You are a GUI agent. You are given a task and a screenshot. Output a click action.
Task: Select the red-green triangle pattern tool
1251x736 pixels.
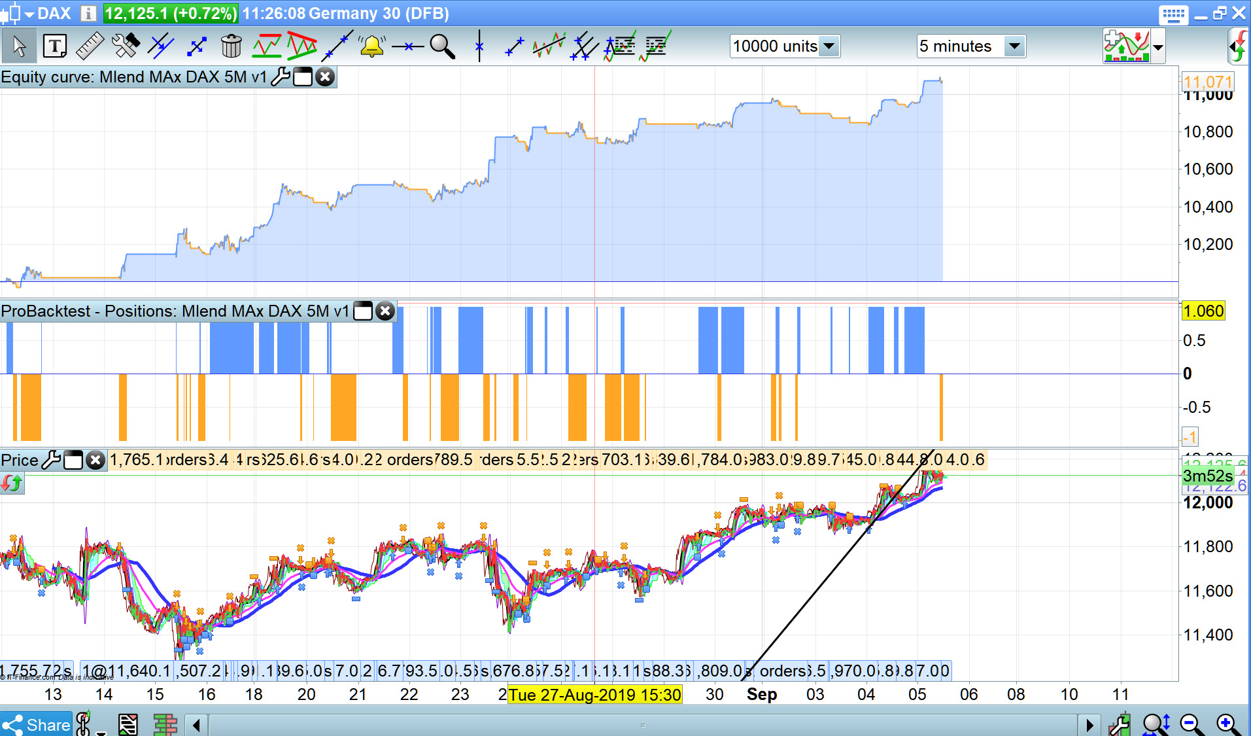click(x=301, y=45)
